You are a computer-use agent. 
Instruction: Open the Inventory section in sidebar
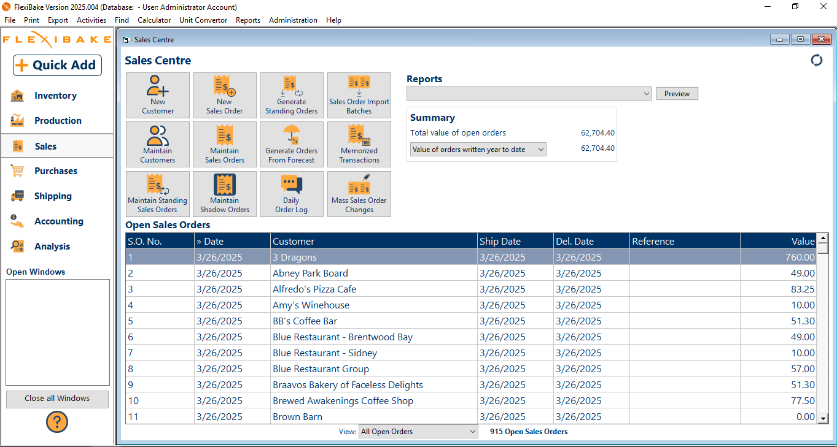click(56, 96)
